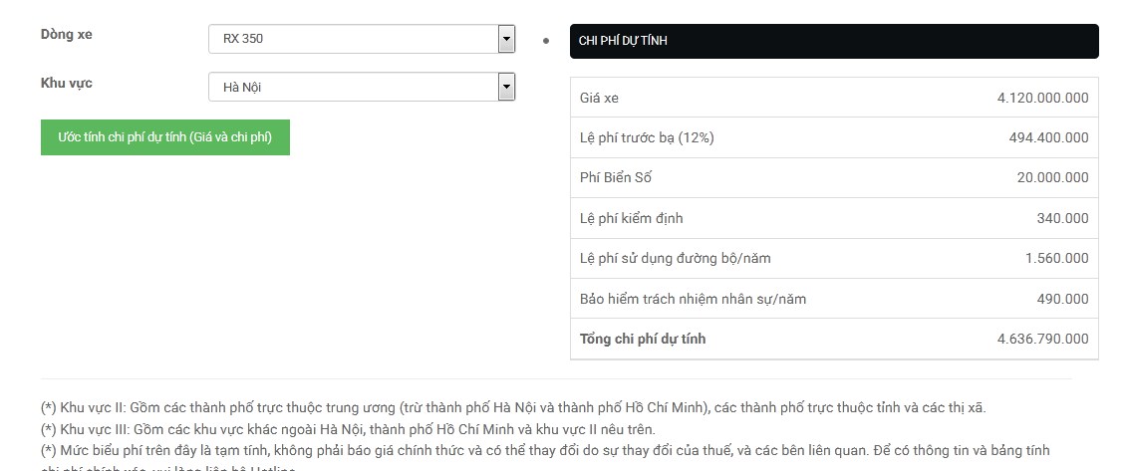Click the RX 350 combo box field
The image size is (1128, 471).
click(x=354, y=39)
